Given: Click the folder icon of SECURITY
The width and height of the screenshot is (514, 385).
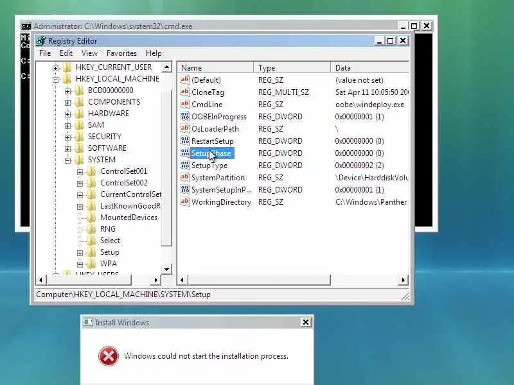Looking at the screenshot, I should tap(79, 137).
